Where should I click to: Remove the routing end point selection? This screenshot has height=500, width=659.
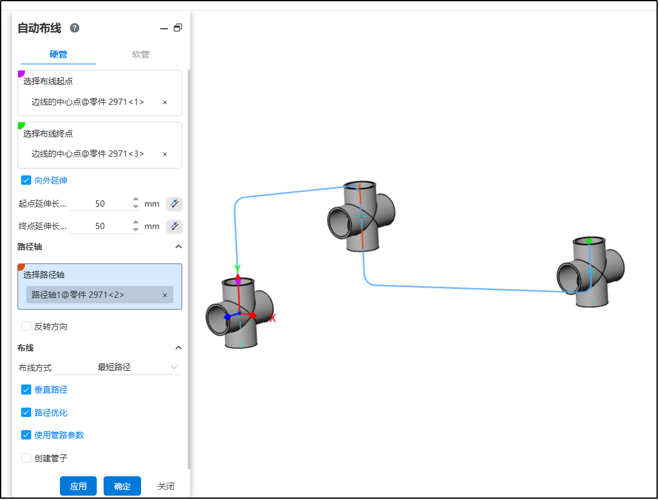click(165, 154)
